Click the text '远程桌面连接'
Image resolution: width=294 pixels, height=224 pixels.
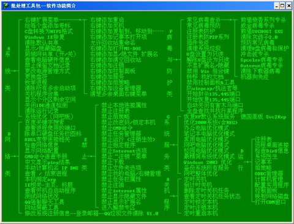(x=272, y=145)
